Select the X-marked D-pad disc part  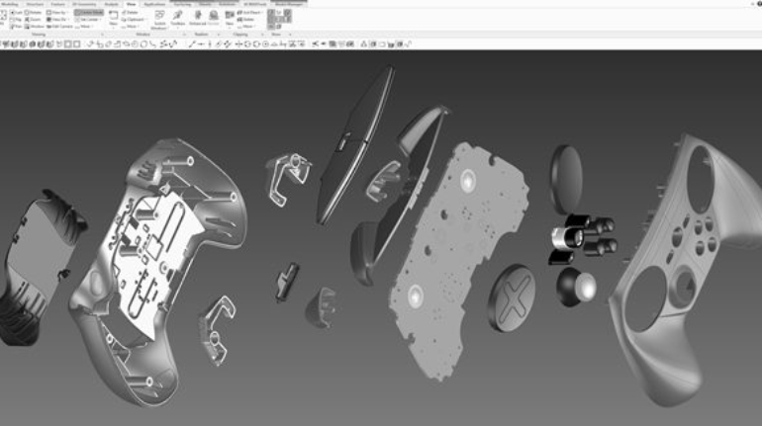[512, 298]
